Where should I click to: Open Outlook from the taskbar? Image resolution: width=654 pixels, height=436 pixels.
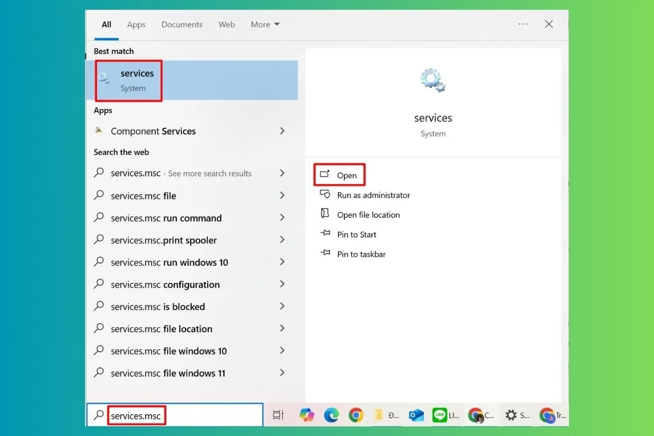pos(417,415)
